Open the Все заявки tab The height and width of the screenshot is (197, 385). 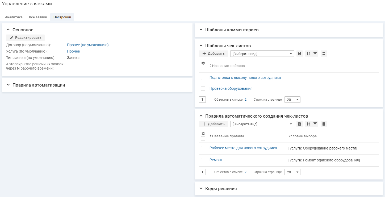[x=38, y=17]
